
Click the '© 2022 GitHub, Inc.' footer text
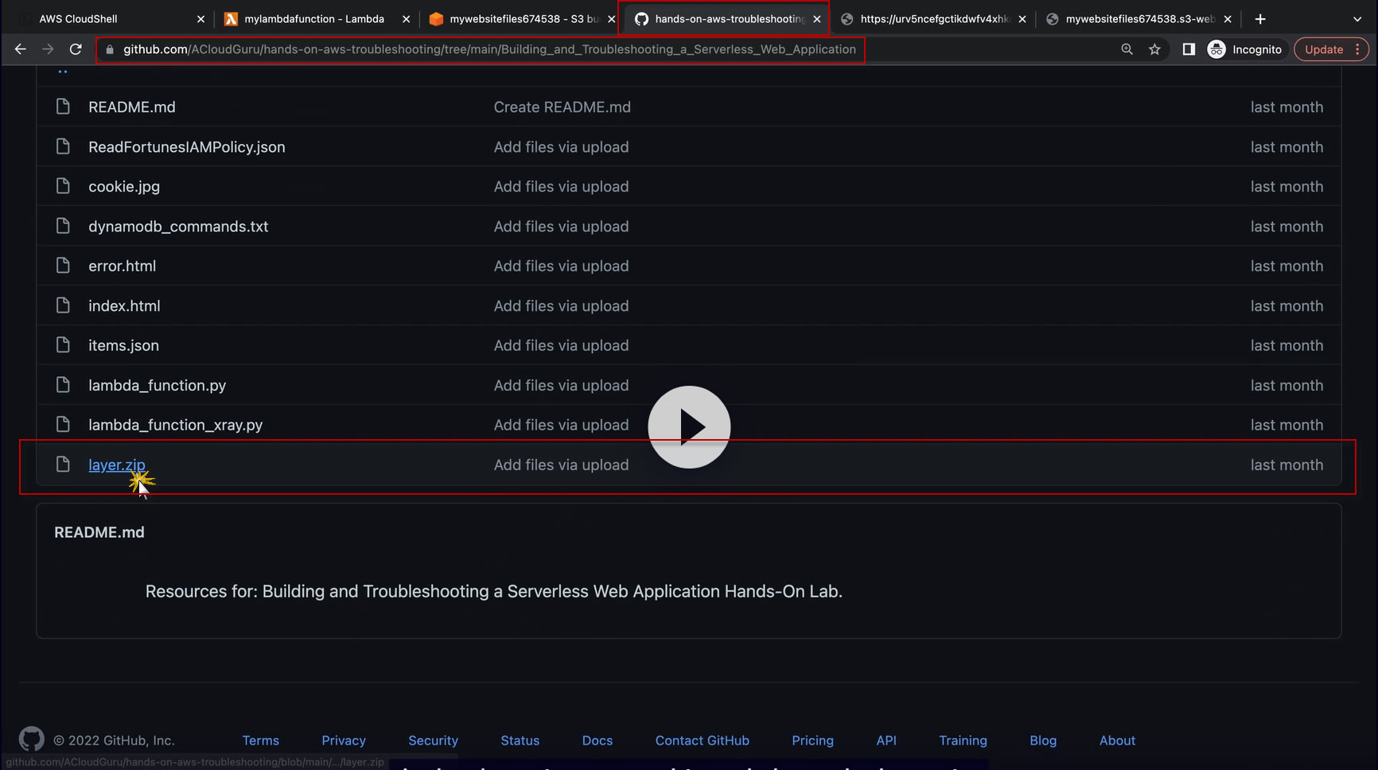(x=114, y=741)
